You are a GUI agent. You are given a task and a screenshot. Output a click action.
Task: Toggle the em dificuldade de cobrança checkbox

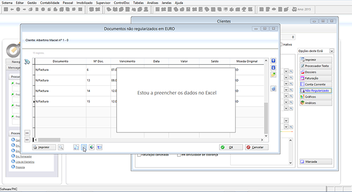pyautogui.click(x=179, y=155)
